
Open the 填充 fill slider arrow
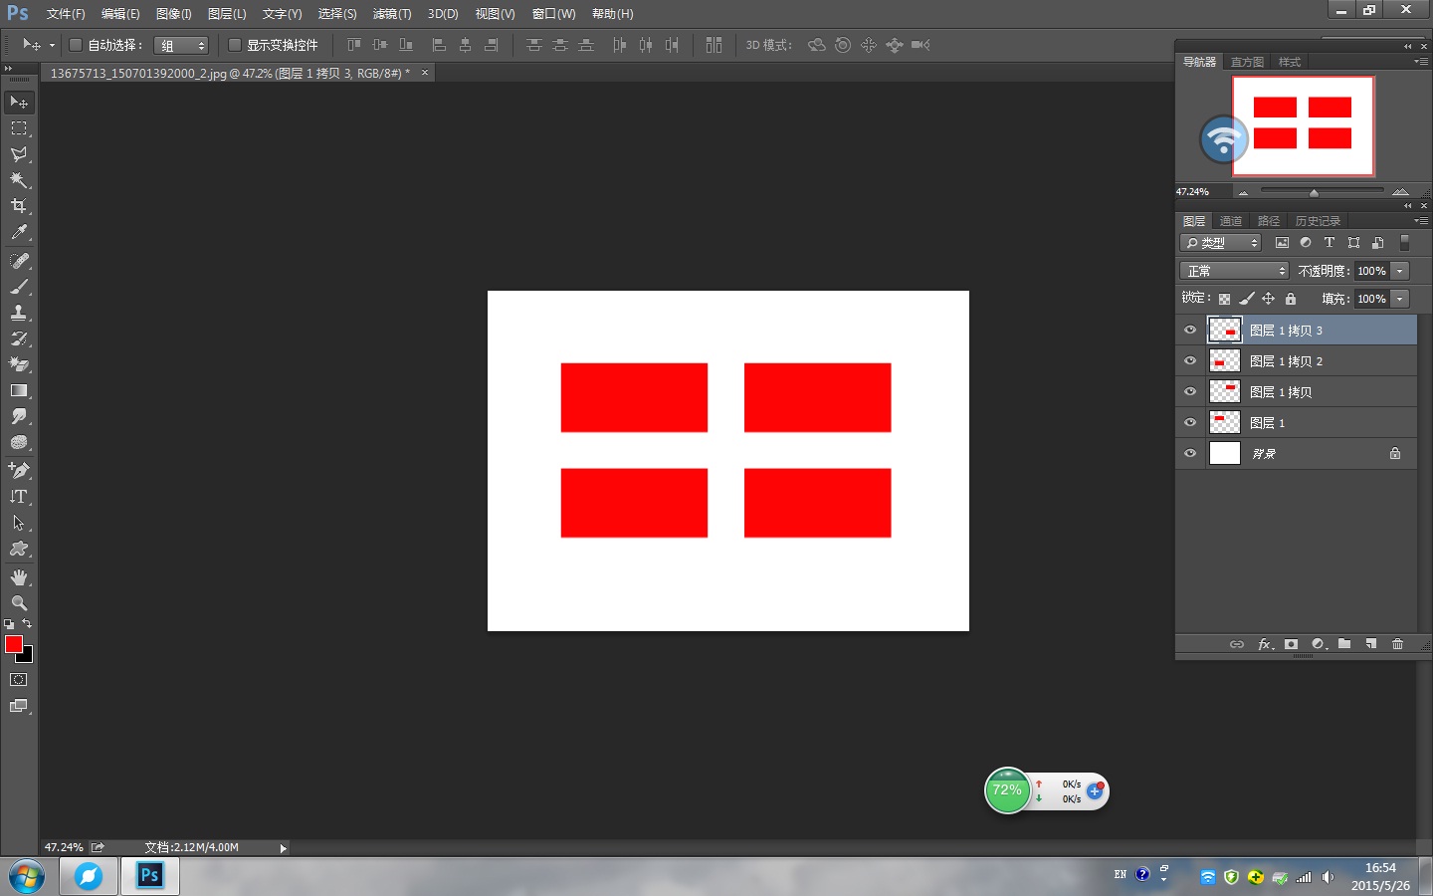click(1400, 299)
